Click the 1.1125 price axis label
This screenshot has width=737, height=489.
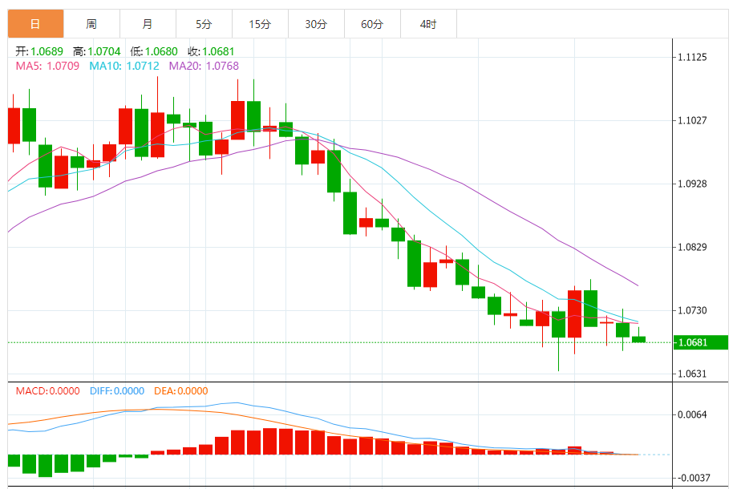pyautogui.click(x=692, y=57)
